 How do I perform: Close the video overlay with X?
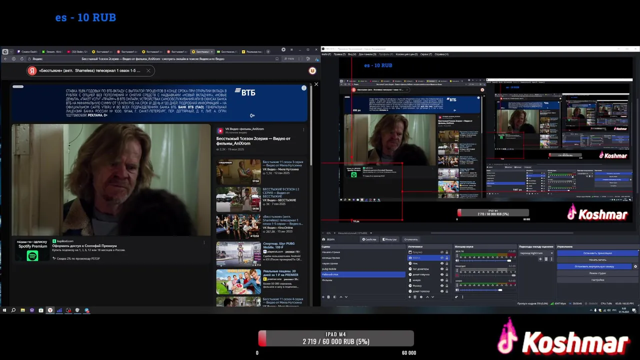point(316,84)
